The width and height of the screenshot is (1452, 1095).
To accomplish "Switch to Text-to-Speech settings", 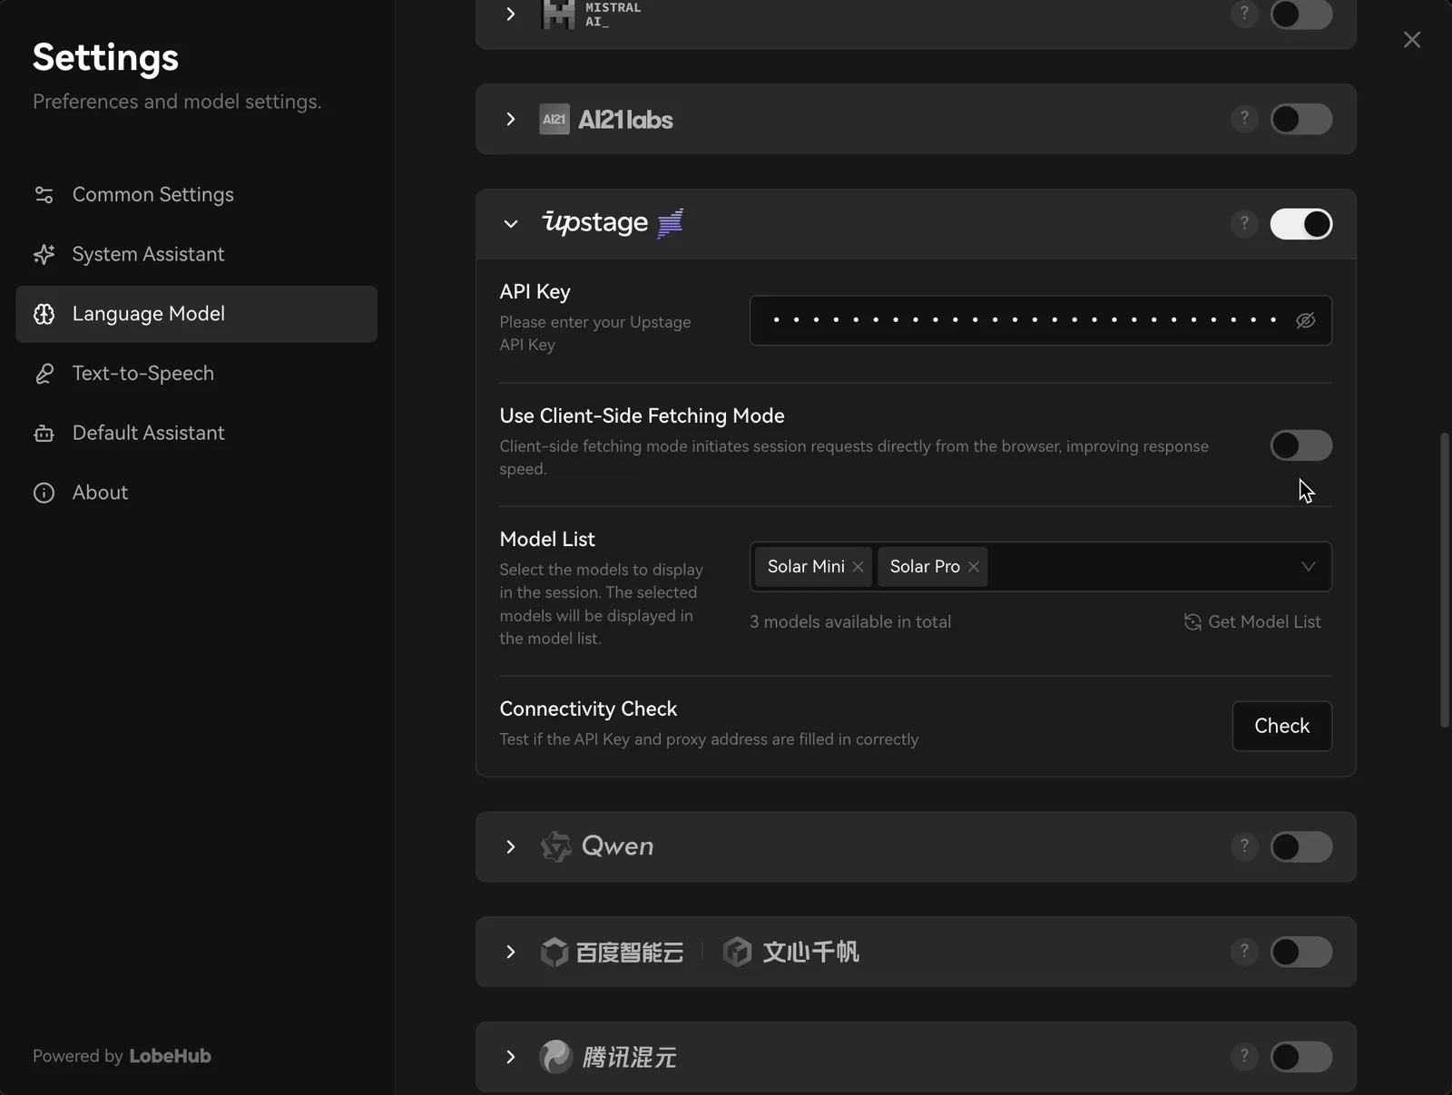I will pyautogui.click(x=142, y=373).
